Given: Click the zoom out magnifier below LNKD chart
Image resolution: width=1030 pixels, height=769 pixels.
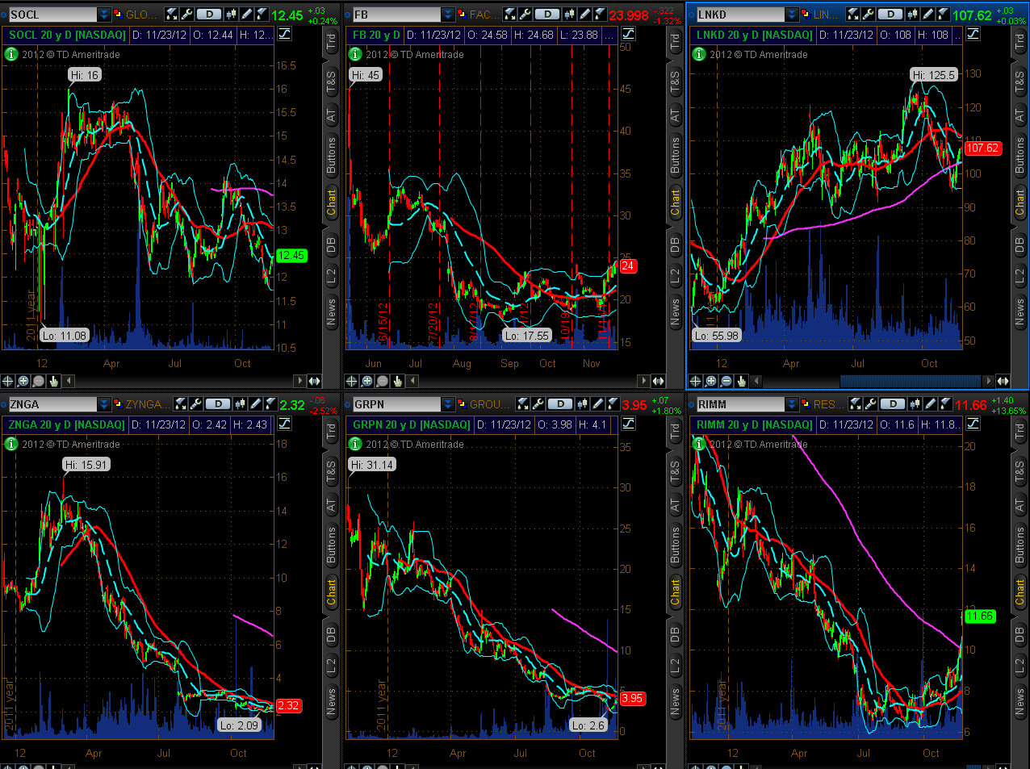Looking at the screenshot, I should coord(726,381).
